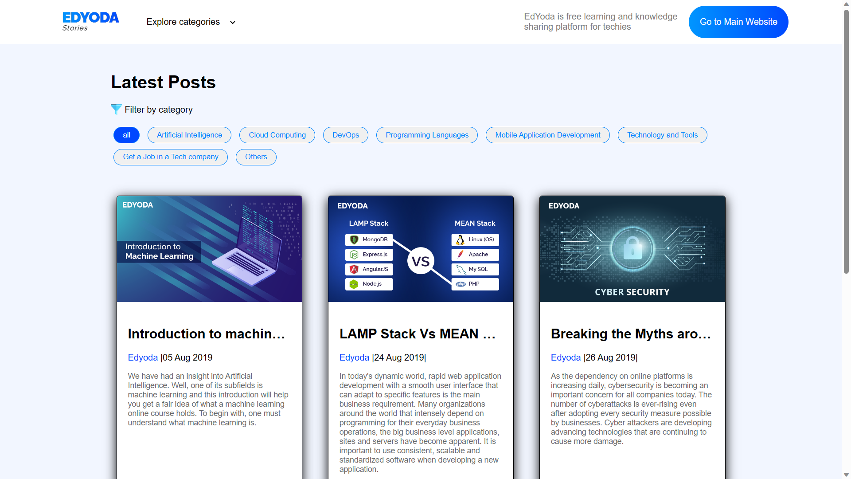Open the Introduction to Machine Learning thumbnail
Screen dimensions: 851x479
(209, 249)
